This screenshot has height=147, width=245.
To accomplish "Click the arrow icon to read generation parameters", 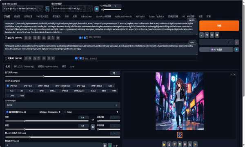I will [x=202, y=35].
